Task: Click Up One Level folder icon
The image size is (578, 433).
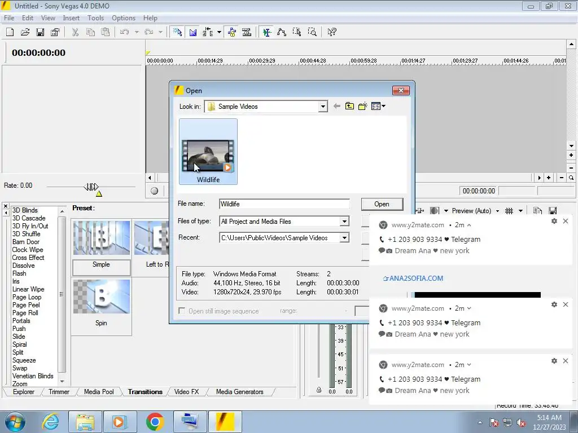Action: click(x=349, y=107)
